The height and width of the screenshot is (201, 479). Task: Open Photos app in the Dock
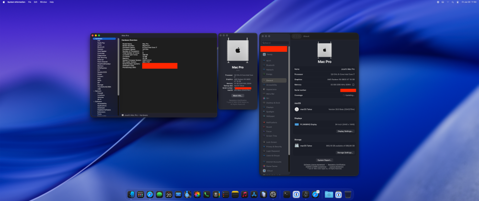point(197,194)
